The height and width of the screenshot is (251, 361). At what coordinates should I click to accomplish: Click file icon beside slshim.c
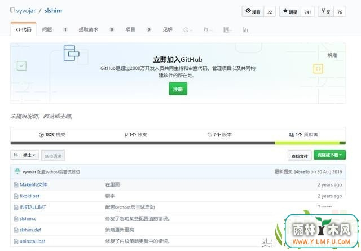pyautogui.click(x=16, y=218)
